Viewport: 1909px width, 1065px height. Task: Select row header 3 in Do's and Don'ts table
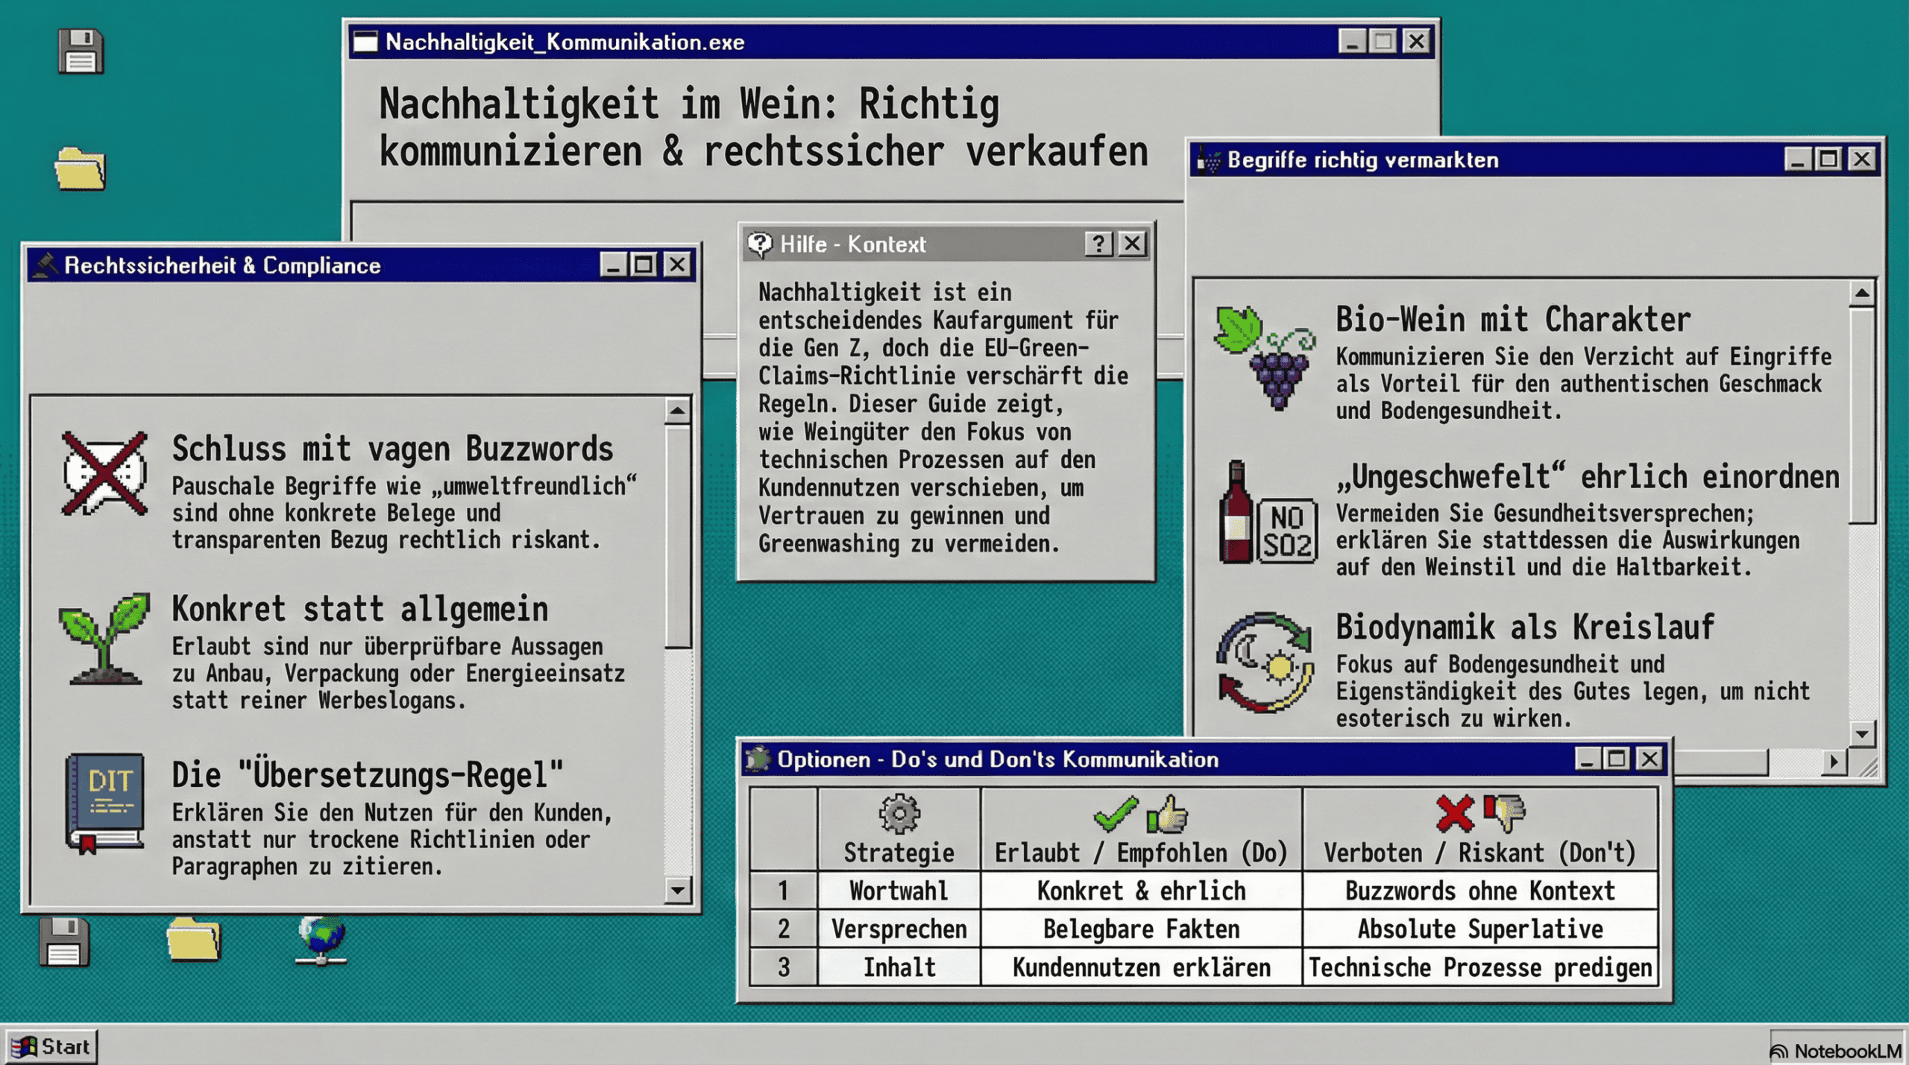[x=783, y=967]
